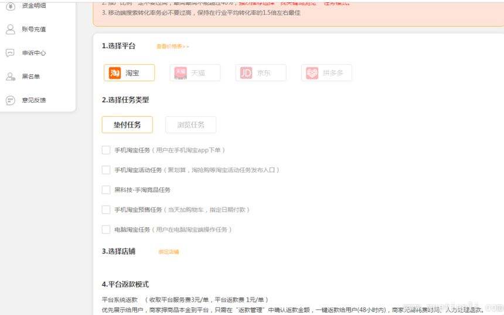The image size is (504, 315).
Task: Click the 移动端搜索转化率 notice line
Action: (x=201, y=13)
